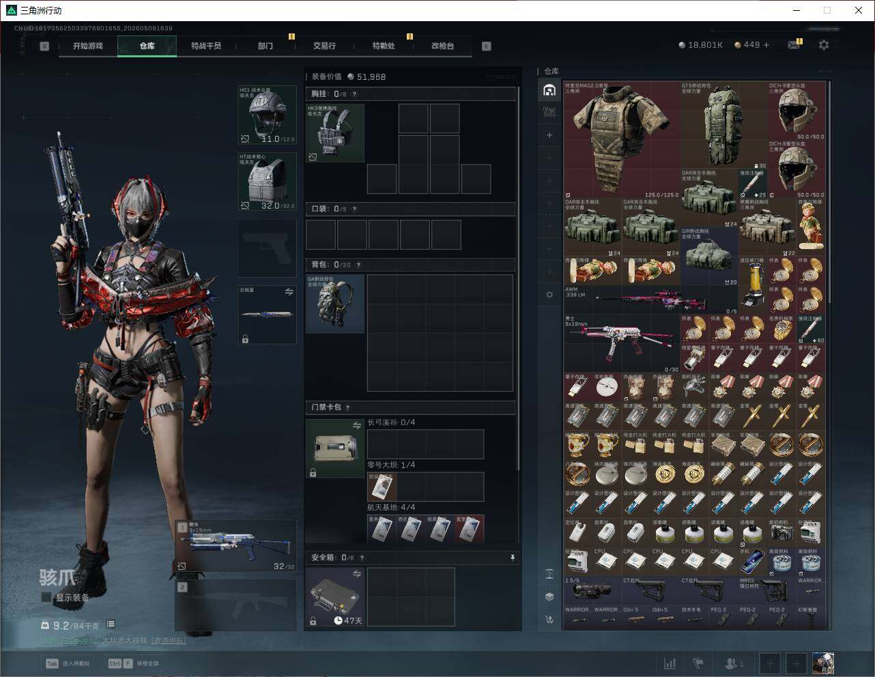
Task: Select the equipped GA field backpack
Action: point(335,304)
